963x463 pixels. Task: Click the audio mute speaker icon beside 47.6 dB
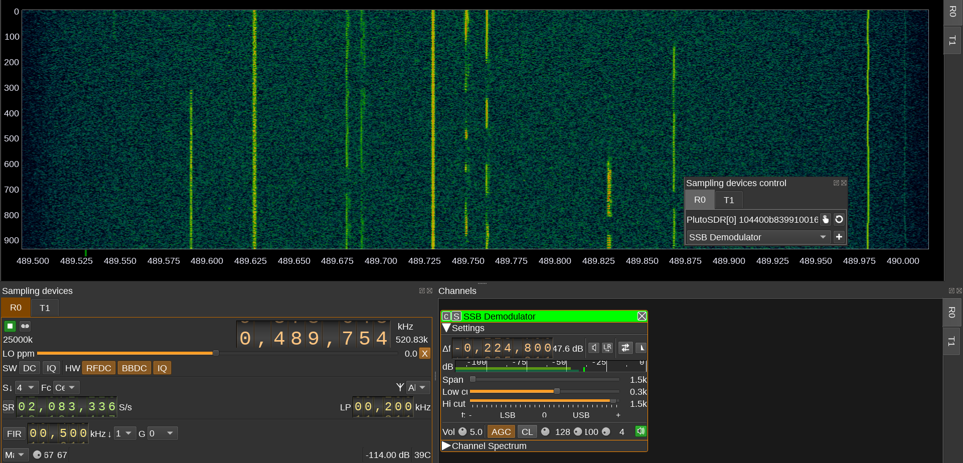pos(594,348)
